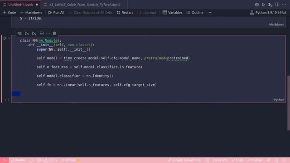This screenshot has height=163, width=290.
Task: Execute cell and below icon in cell toolbar
Action: point(34,34)
